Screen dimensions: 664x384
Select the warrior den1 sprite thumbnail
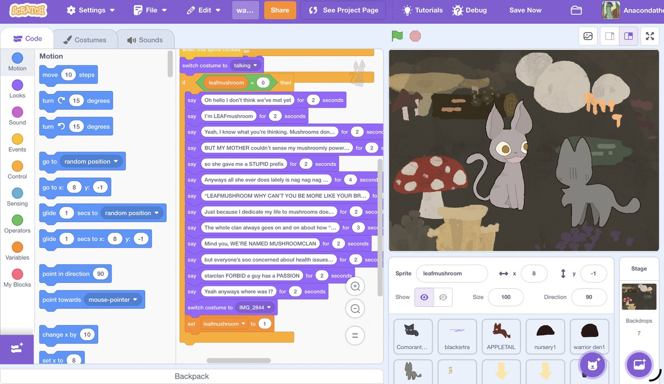click(x=589, y=336)
